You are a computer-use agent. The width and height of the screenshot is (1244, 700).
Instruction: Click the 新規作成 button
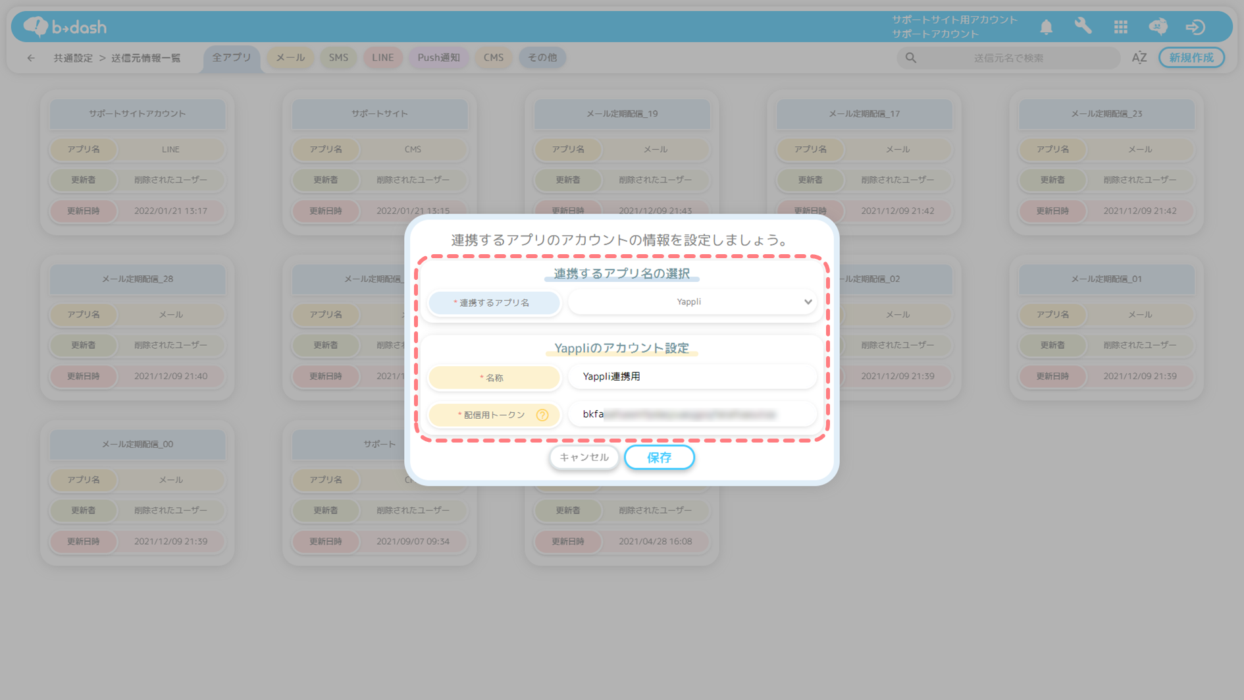click(1191, 57)
